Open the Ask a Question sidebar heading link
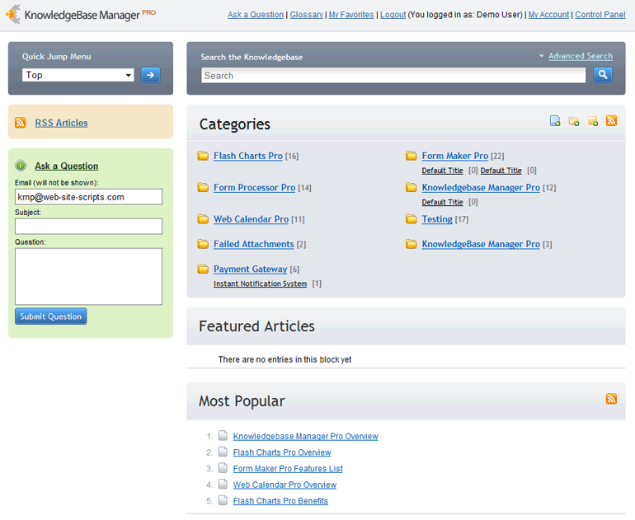Screen dimensions: 635x520 [x=67, y=166]
